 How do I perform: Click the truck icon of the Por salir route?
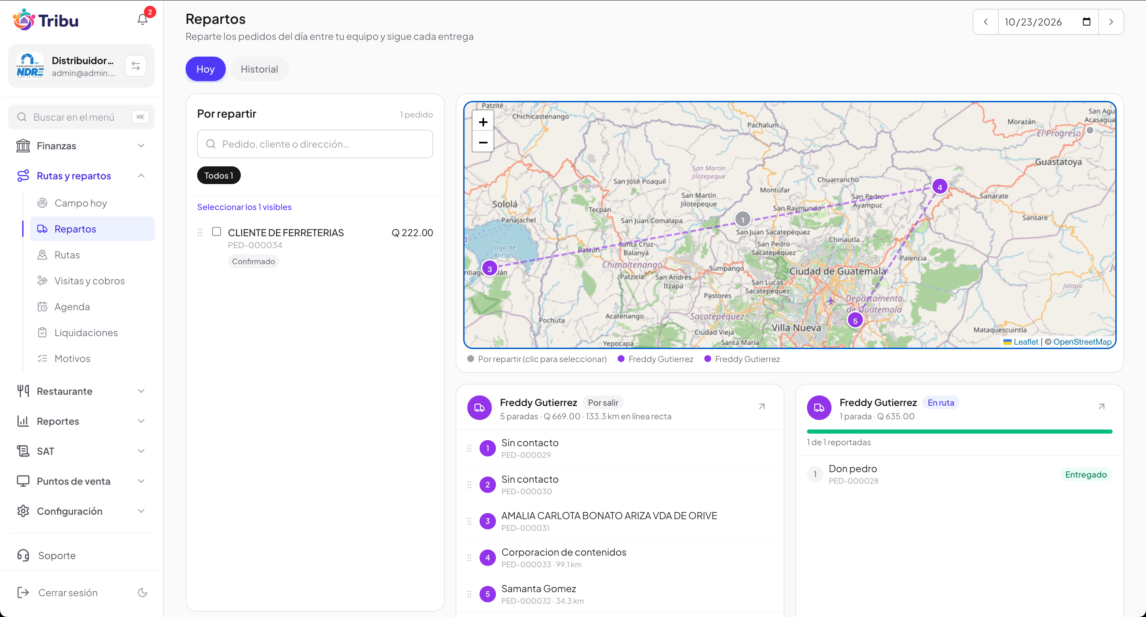479,408
